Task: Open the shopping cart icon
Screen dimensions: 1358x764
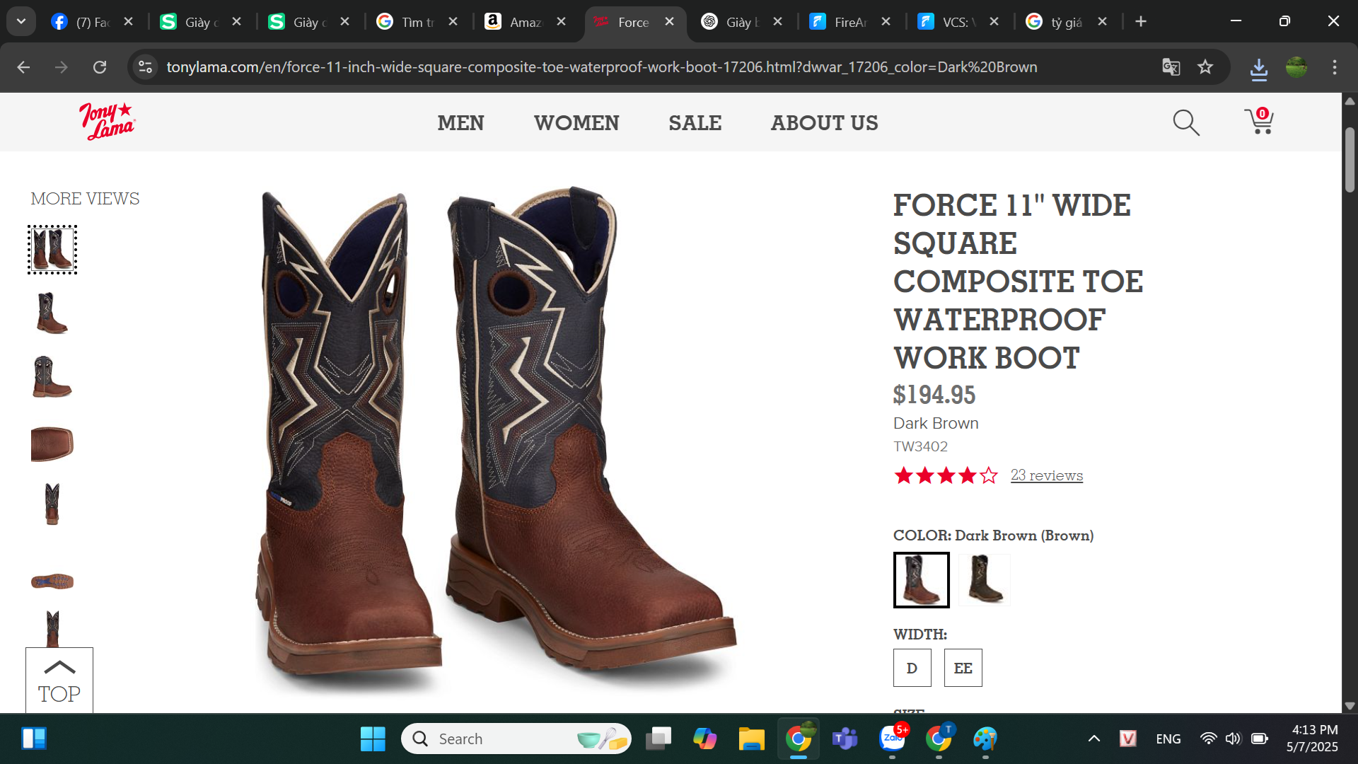Action: [x=1259, y=121]
